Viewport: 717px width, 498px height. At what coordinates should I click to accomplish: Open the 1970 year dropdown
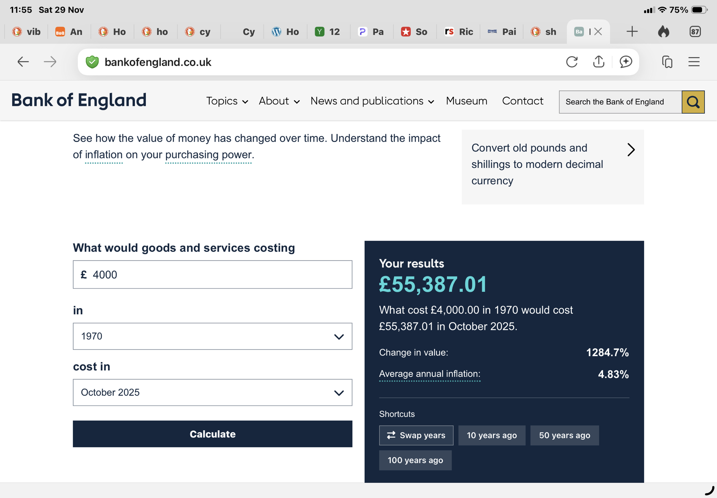[212, 336]
